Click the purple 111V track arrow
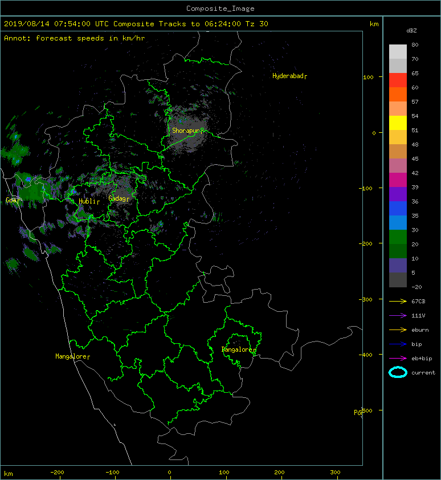This screenshot has height=480, width=441. pos(398,316)
